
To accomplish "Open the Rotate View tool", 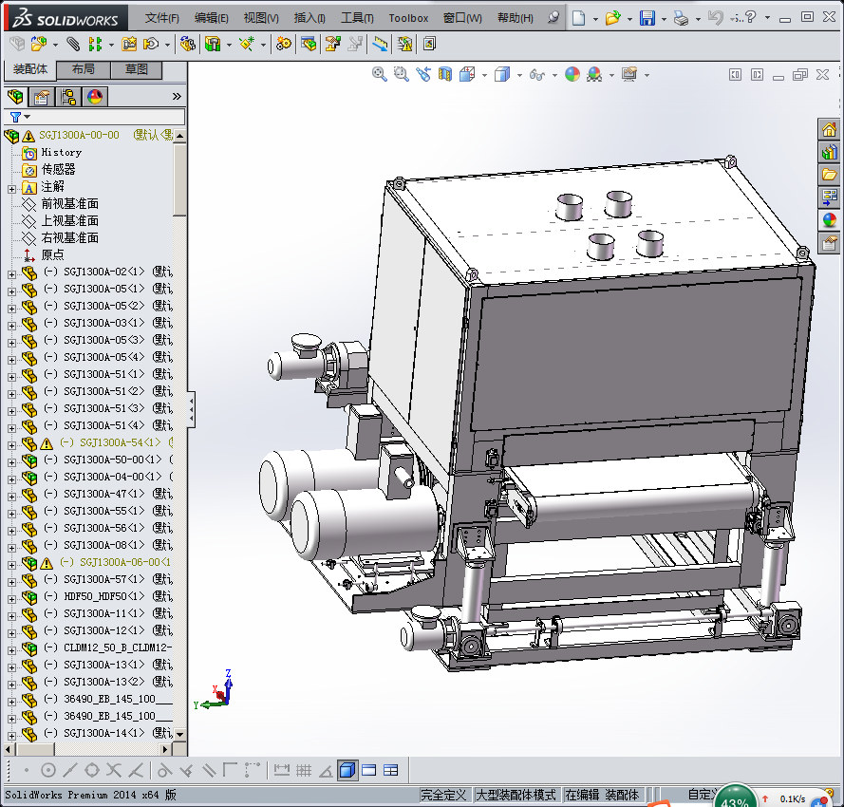I will pyautogui.click(x=423, y=73).
